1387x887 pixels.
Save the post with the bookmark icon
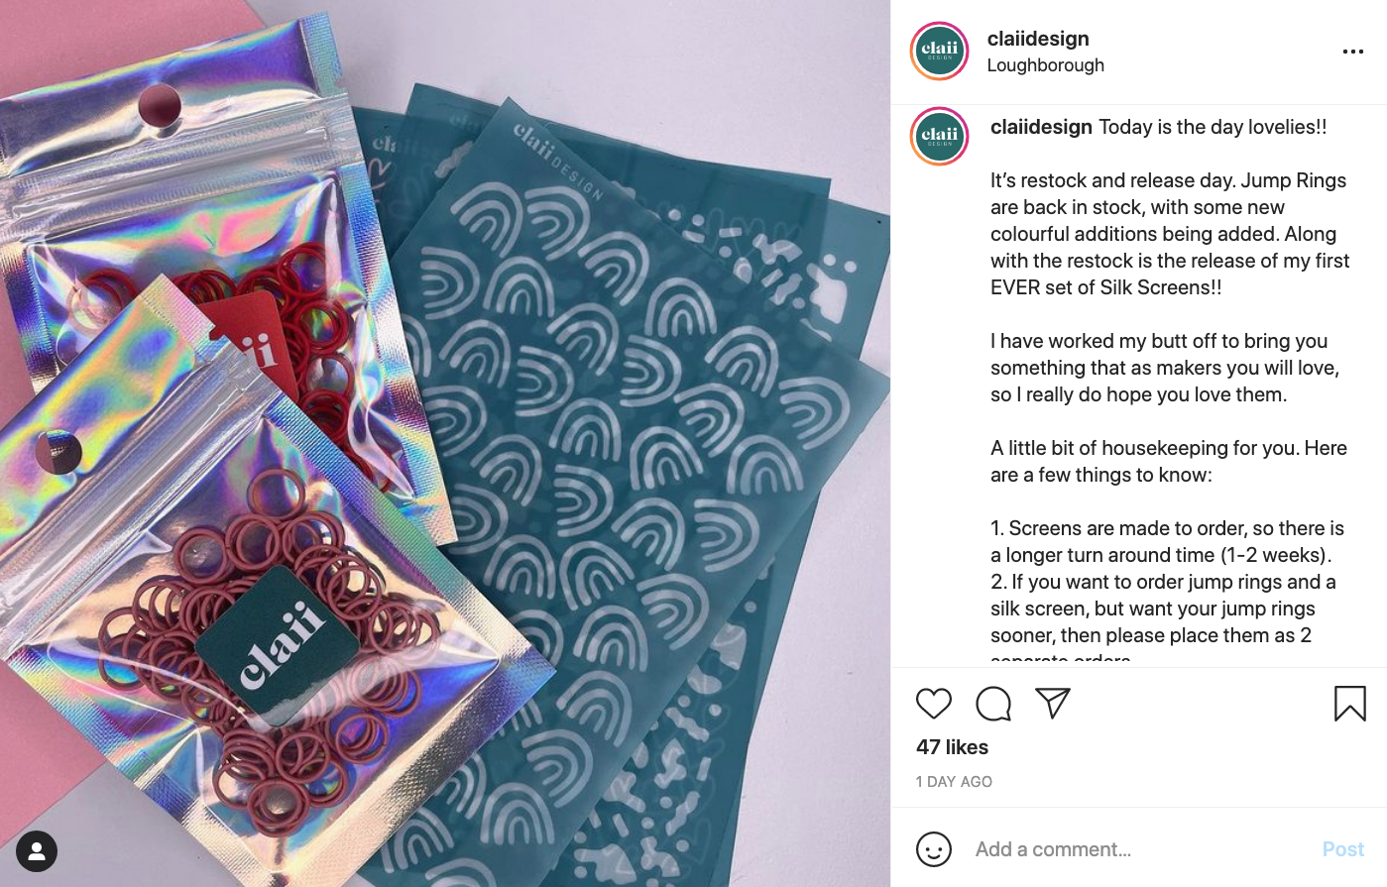tap(1349, 704)
